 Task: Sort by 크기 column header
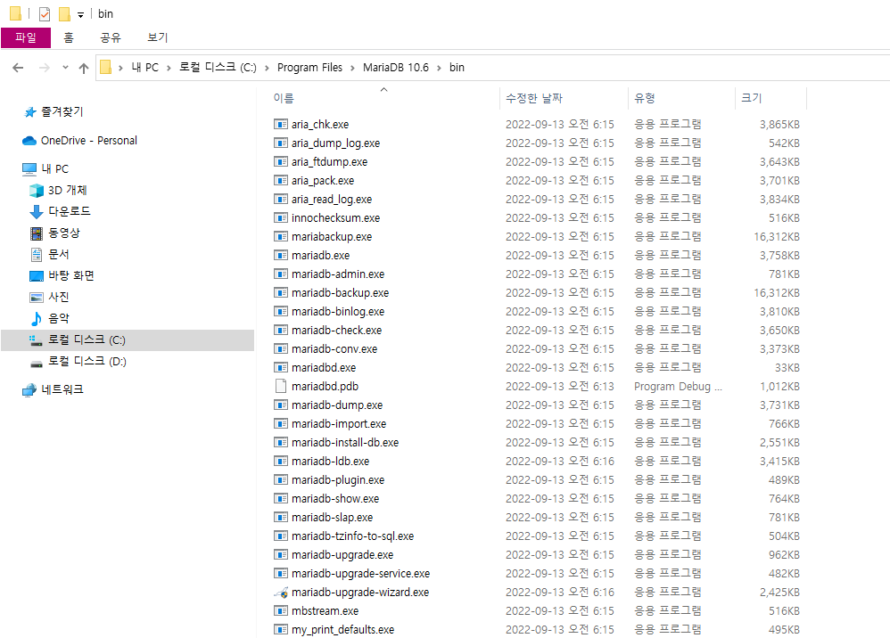point(752,98)
